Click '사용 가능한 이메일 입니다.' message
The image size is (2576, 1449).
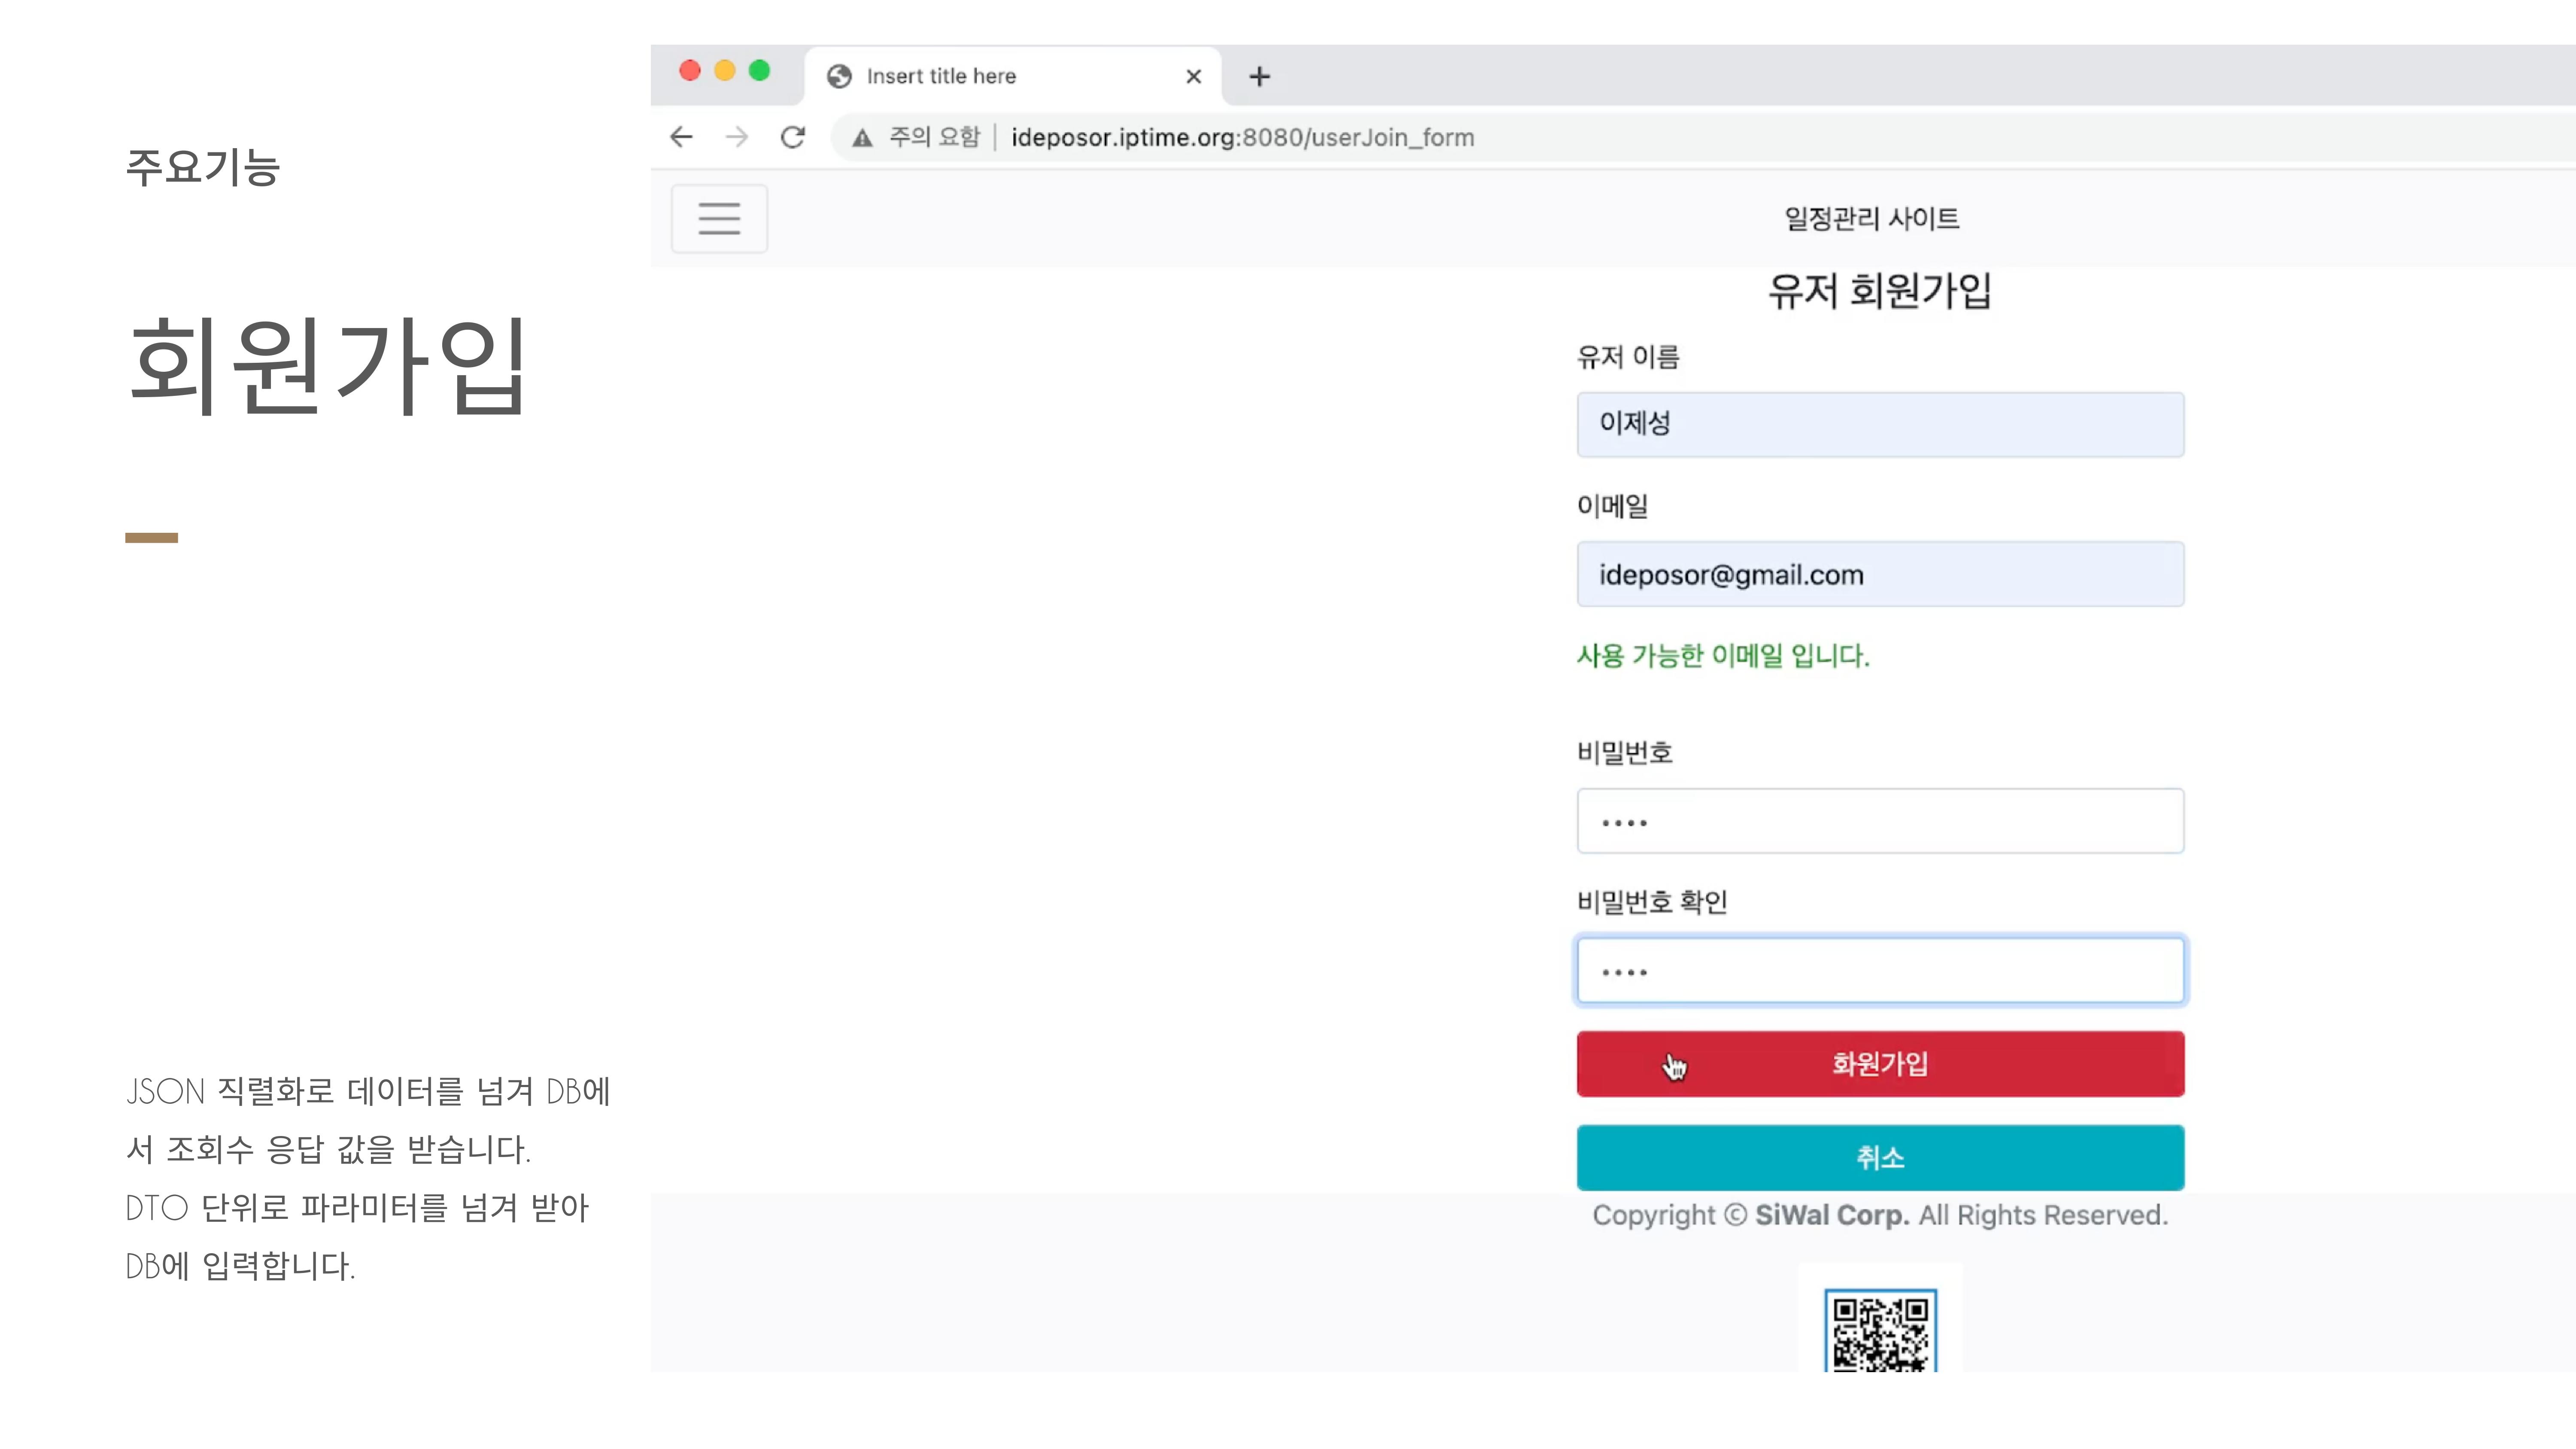click(x=1723, y=656)
